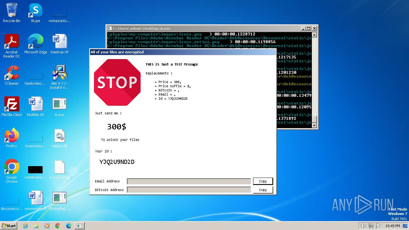Maximize the A.exe console window
This screenshot has width=409, height=230.
click(309, 28)
